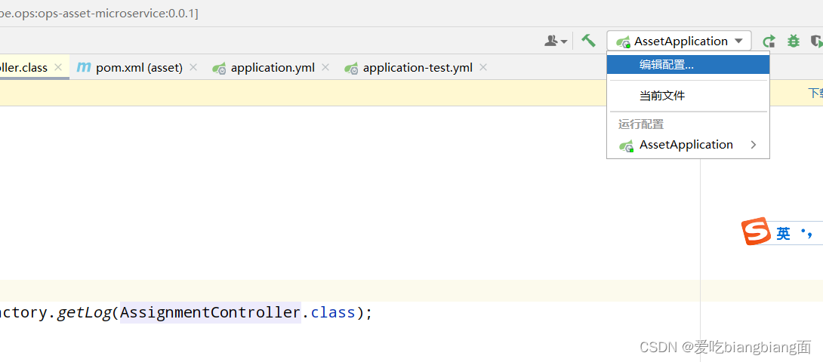Click the Maven icon on the pom.xml tab
This screenshot has height=362, width=823.
pyautogui.click(x=84, y=67)
